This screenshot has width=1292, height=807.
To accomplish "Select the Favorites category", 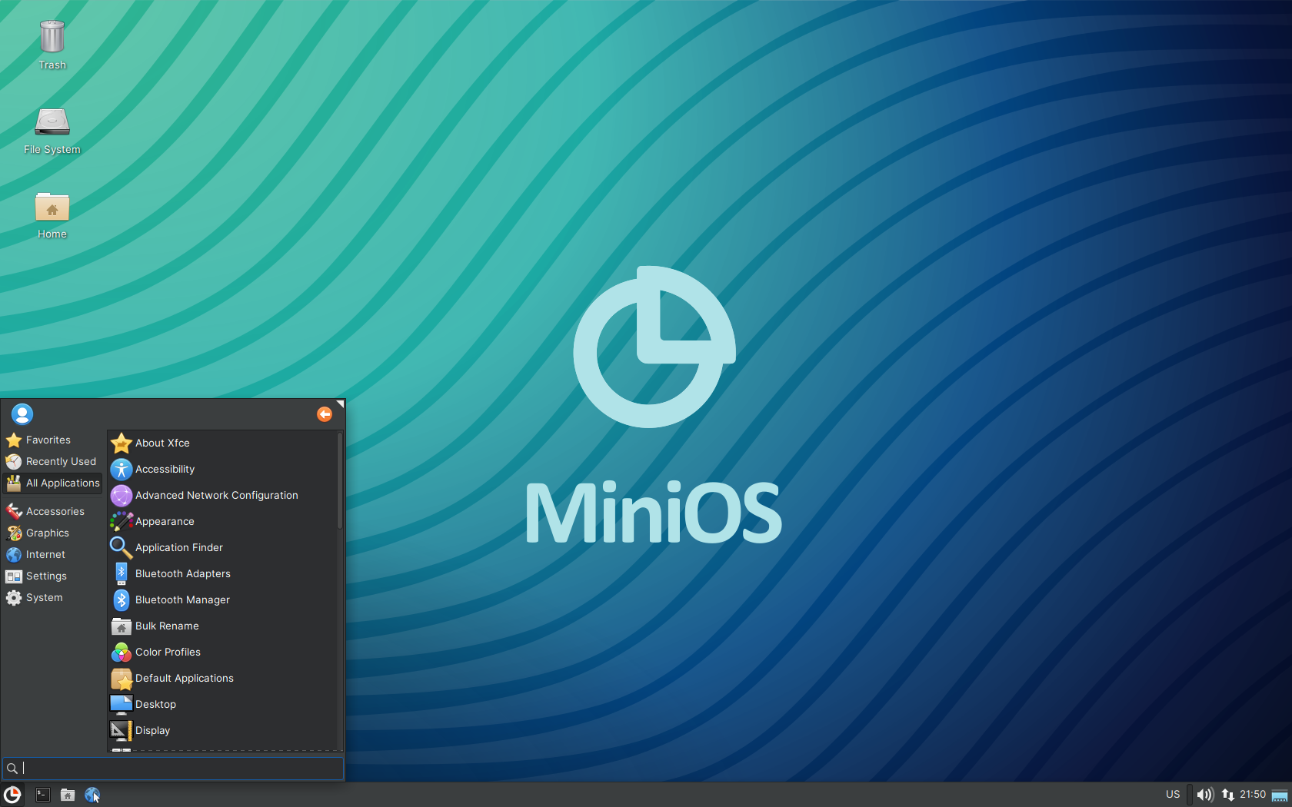I will 52,440.
